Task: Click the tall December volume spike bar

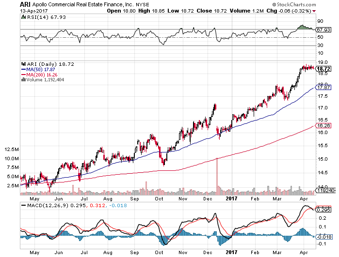Action: [x=217, y=177]
